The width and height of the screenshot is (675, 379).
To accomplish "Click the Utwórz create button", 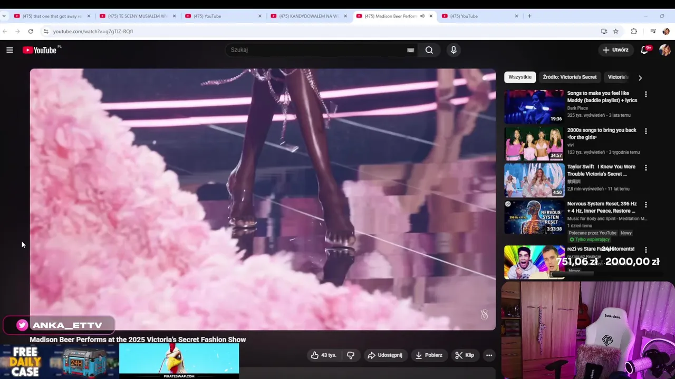I will click(615, 50).
